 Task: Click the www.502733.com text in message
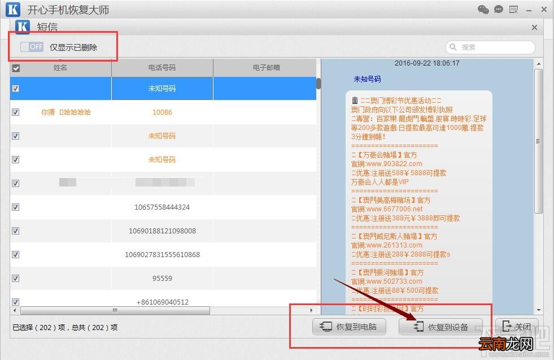[x=394, y=281]
